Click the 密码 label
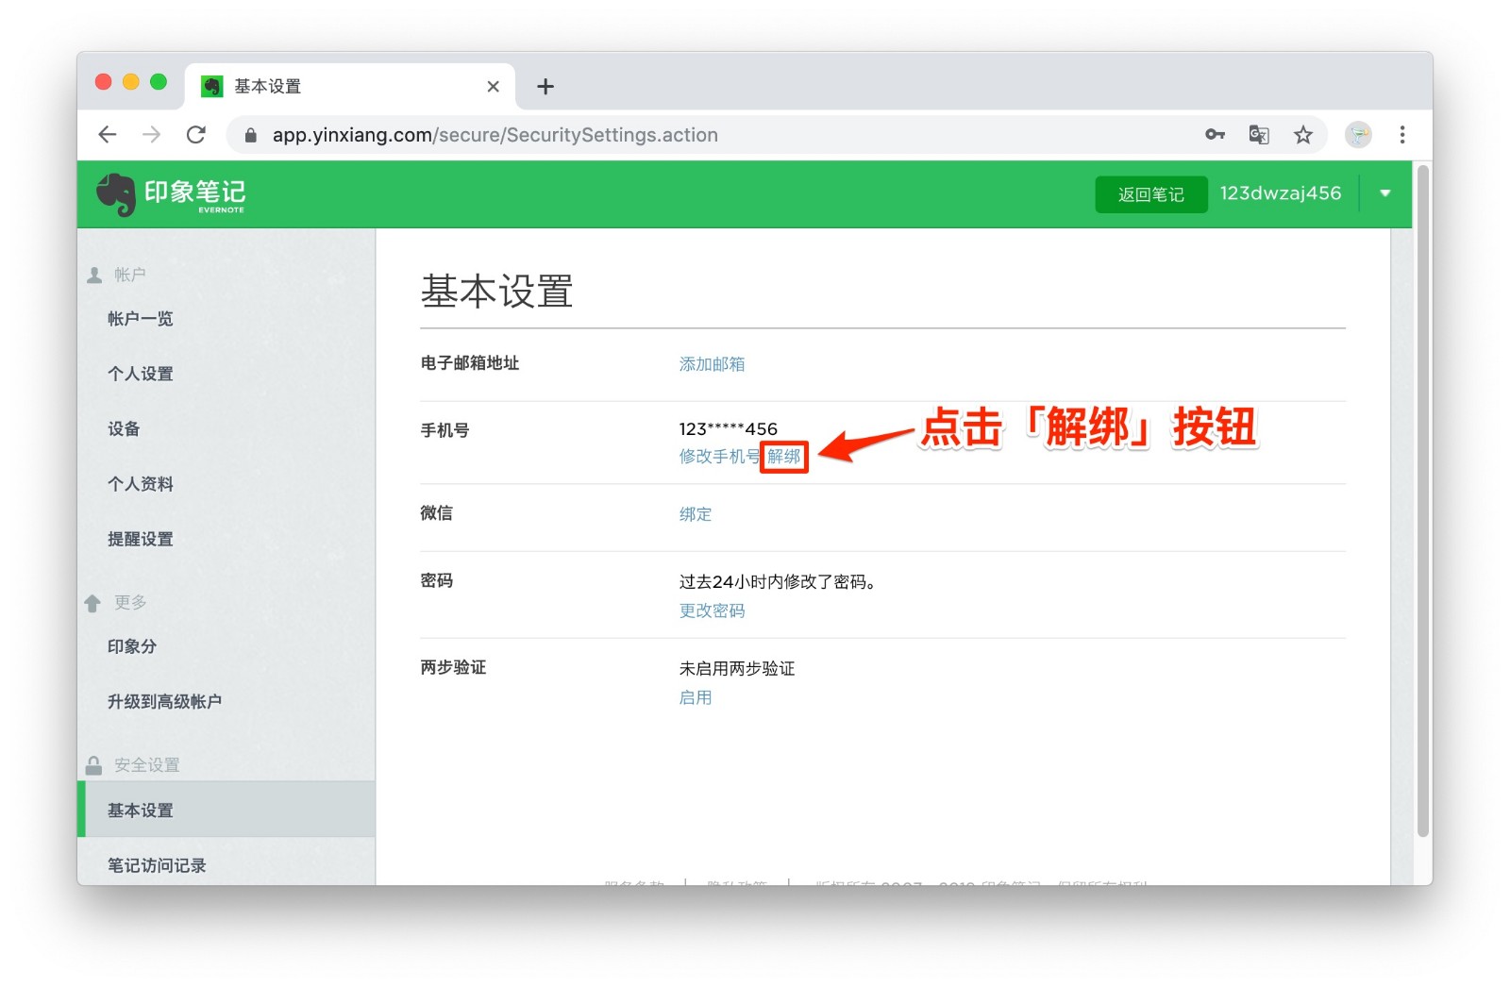The width and height of the screenshot is (1510, 987). click(x=437, y=581)
